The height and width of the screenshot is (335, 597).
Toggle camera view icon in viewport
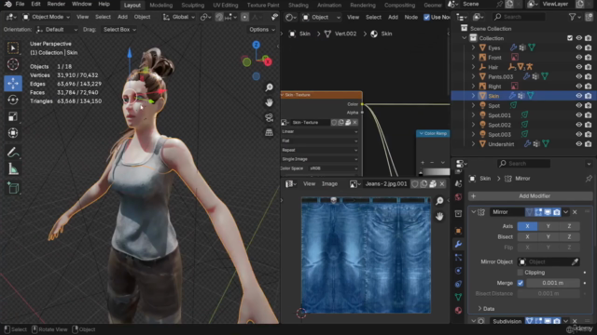click(269, 117)
